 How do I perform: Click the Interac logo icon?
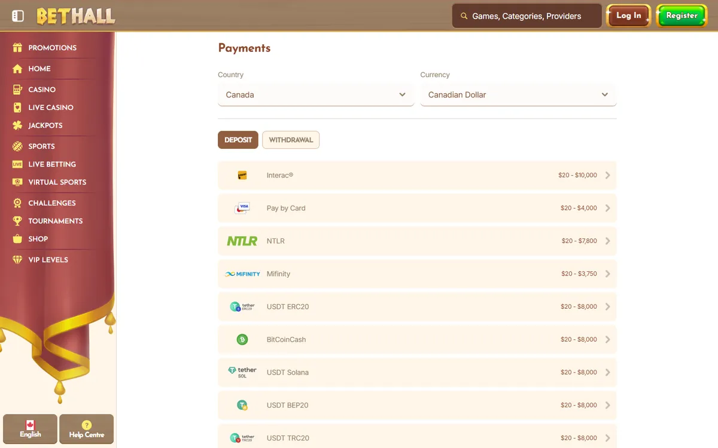coord(242,176)
